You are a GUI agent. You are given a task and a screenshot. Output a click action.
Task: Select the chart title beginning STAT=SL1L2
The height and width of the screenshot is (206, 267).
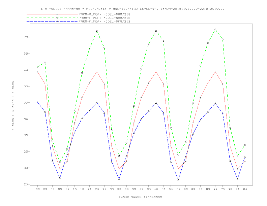pos(132,9)
